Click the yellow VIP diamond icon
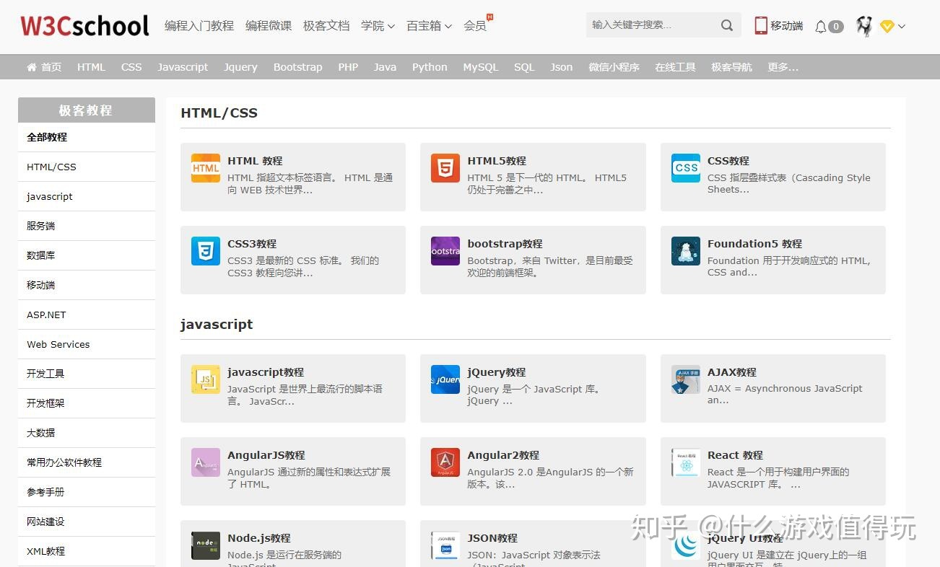The height and width of the screenshot is (567, 940). (887, 27)
